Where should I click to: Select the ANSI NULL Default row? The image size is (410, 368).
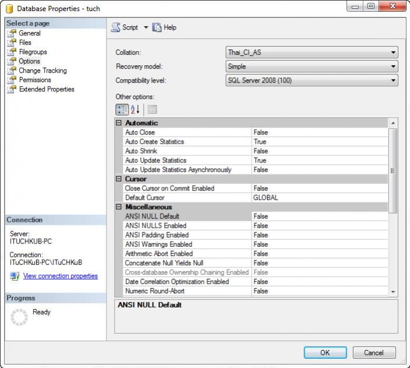[255, 217]
